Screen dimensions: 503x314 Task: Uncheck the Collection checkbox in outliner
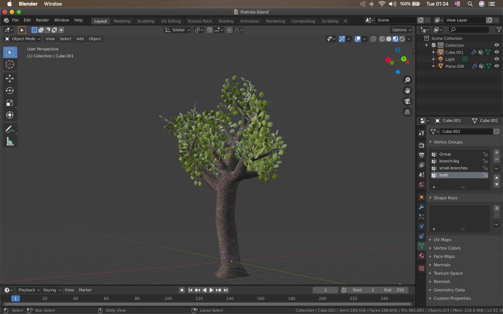coord(433,45)
